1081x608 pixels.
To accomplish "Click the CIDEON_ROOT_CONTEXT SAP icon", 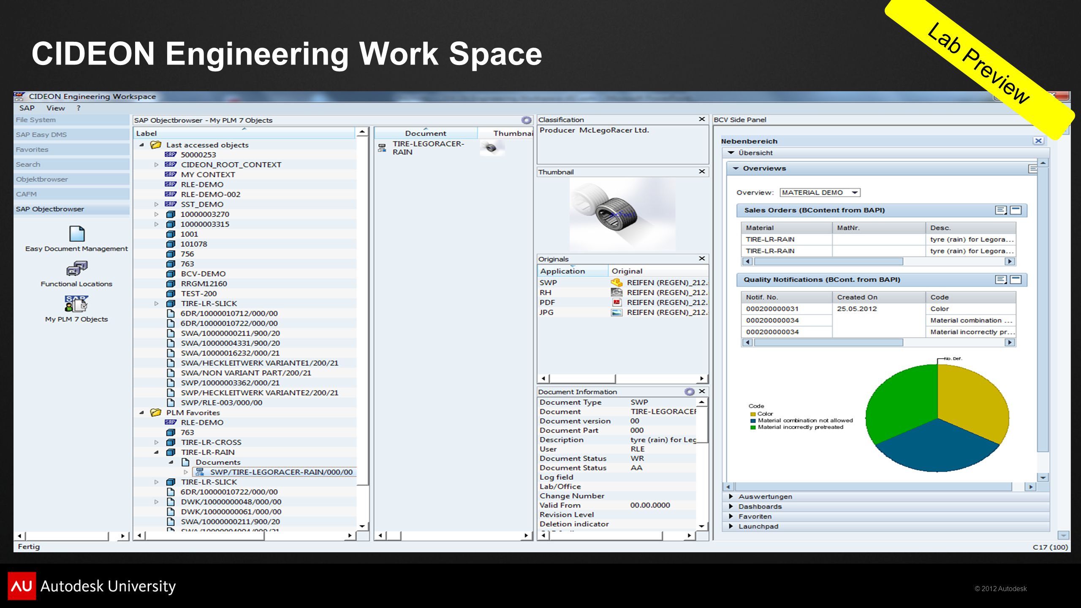I will (x=171, y=164).
